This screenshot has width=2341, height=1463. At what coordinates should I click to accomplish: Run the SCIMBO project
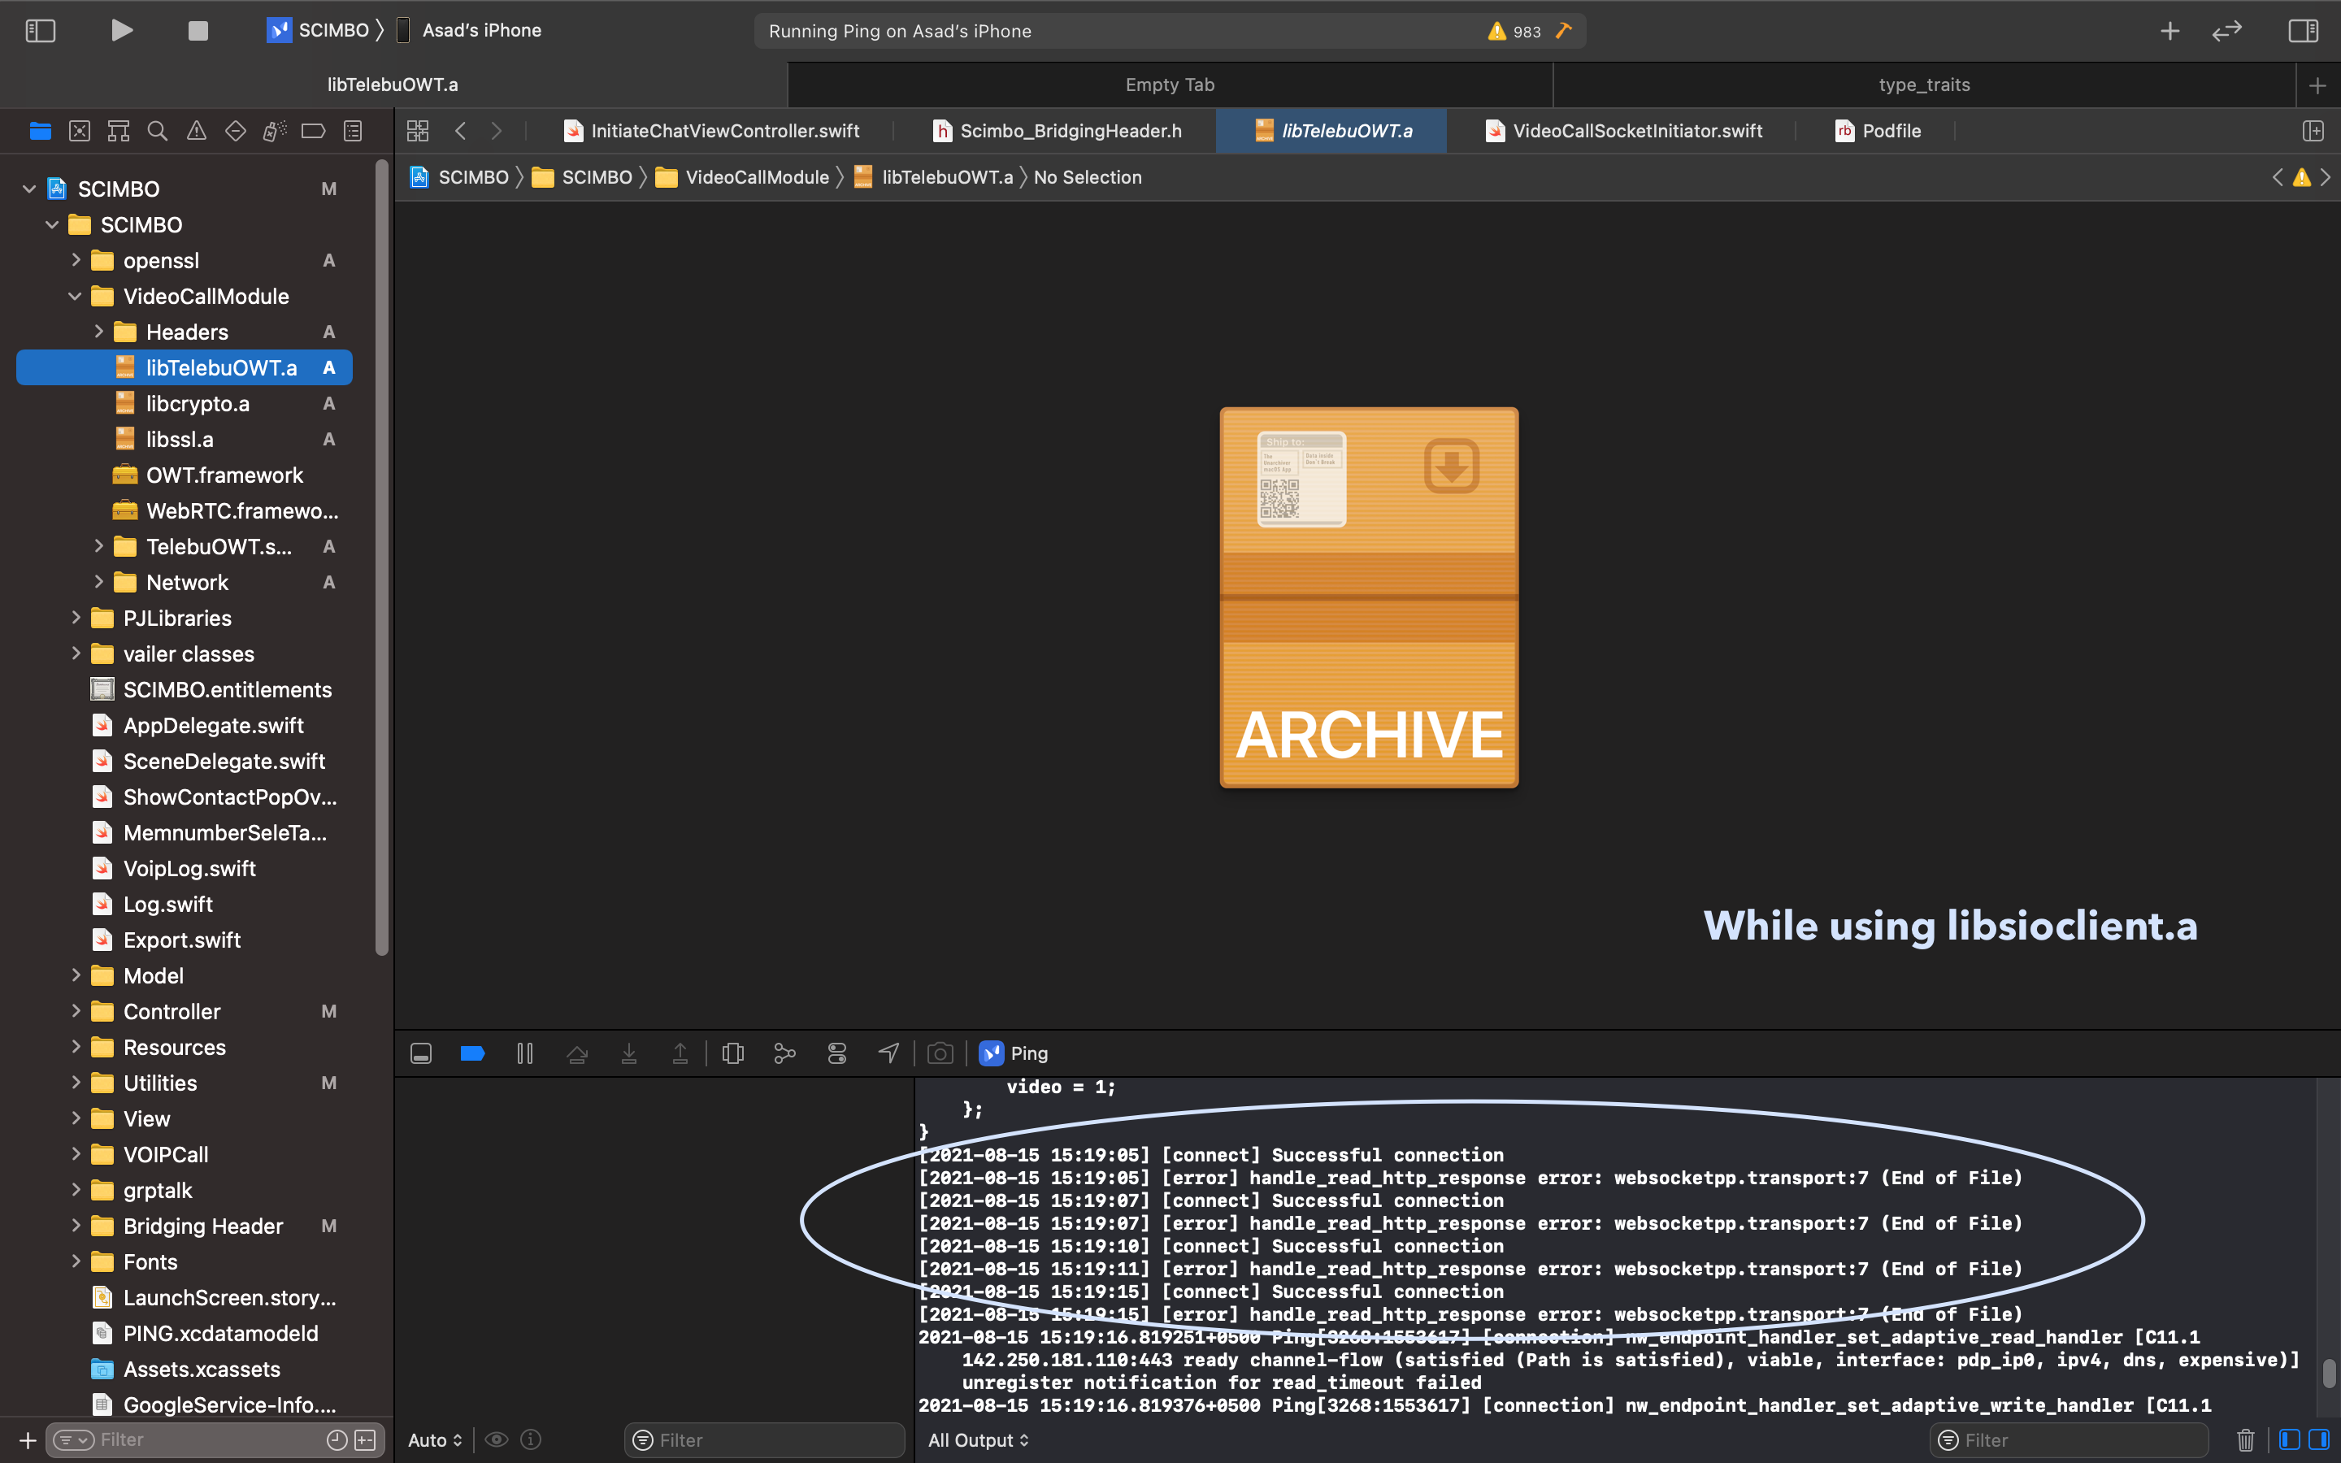tap(122, 30)
